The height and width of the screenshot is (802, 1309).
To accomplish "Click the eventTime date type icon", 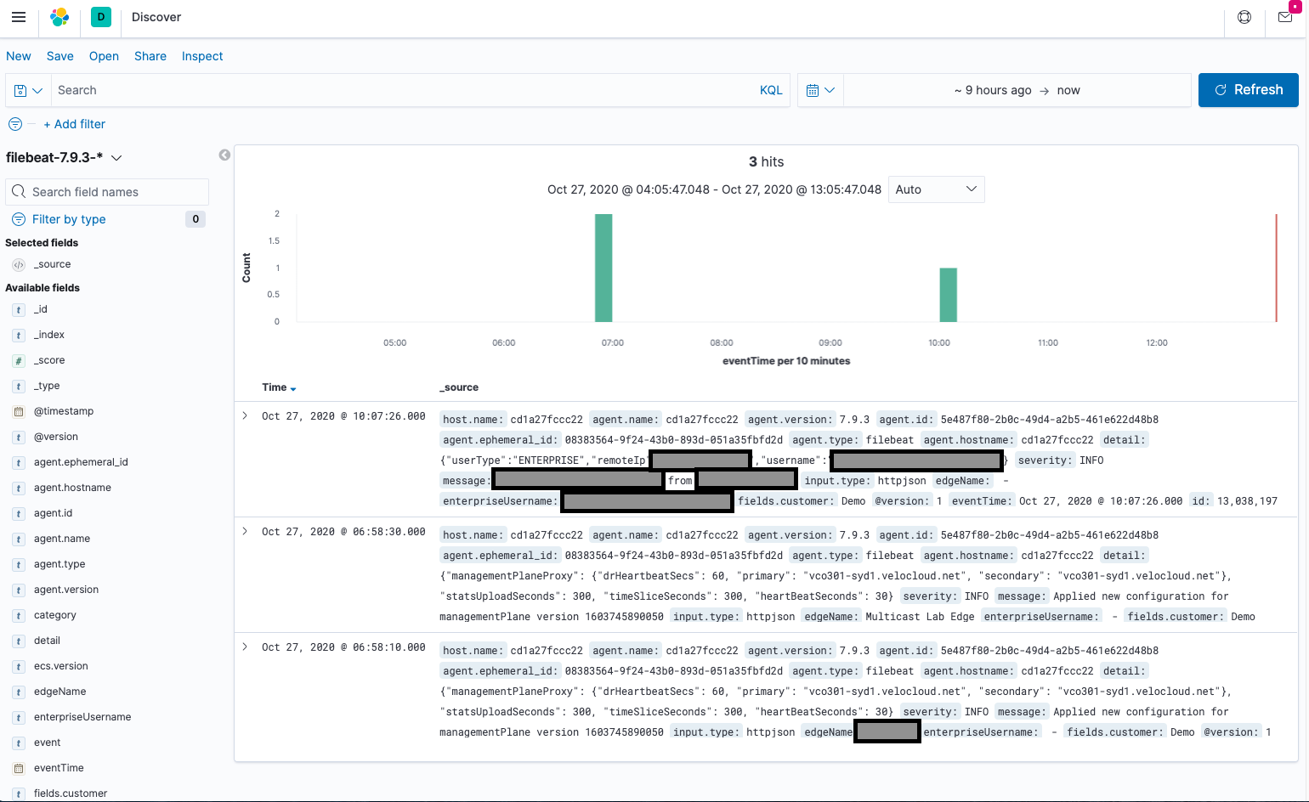I will pyautogui.click(x=19, y=769).
